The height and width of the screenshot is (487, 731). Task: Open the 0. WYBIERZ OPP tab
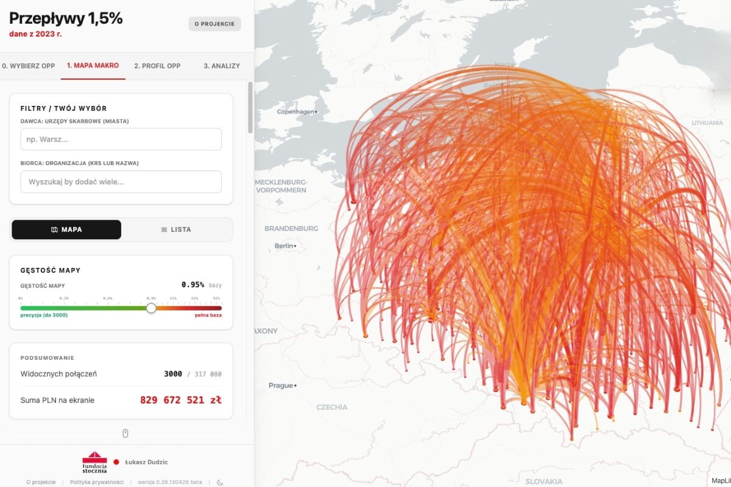pos(29,66)
